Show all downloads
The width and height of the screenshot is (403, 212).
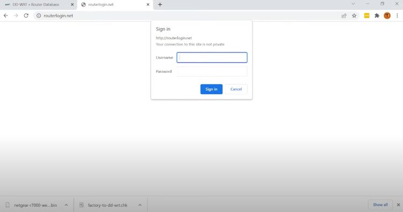[x=380, y=205]
